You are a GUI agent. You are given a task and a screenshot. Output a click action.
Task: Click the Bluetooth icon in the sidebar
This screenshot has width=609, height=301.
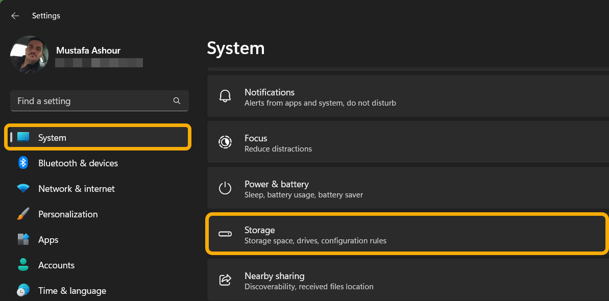coord(23,163)
